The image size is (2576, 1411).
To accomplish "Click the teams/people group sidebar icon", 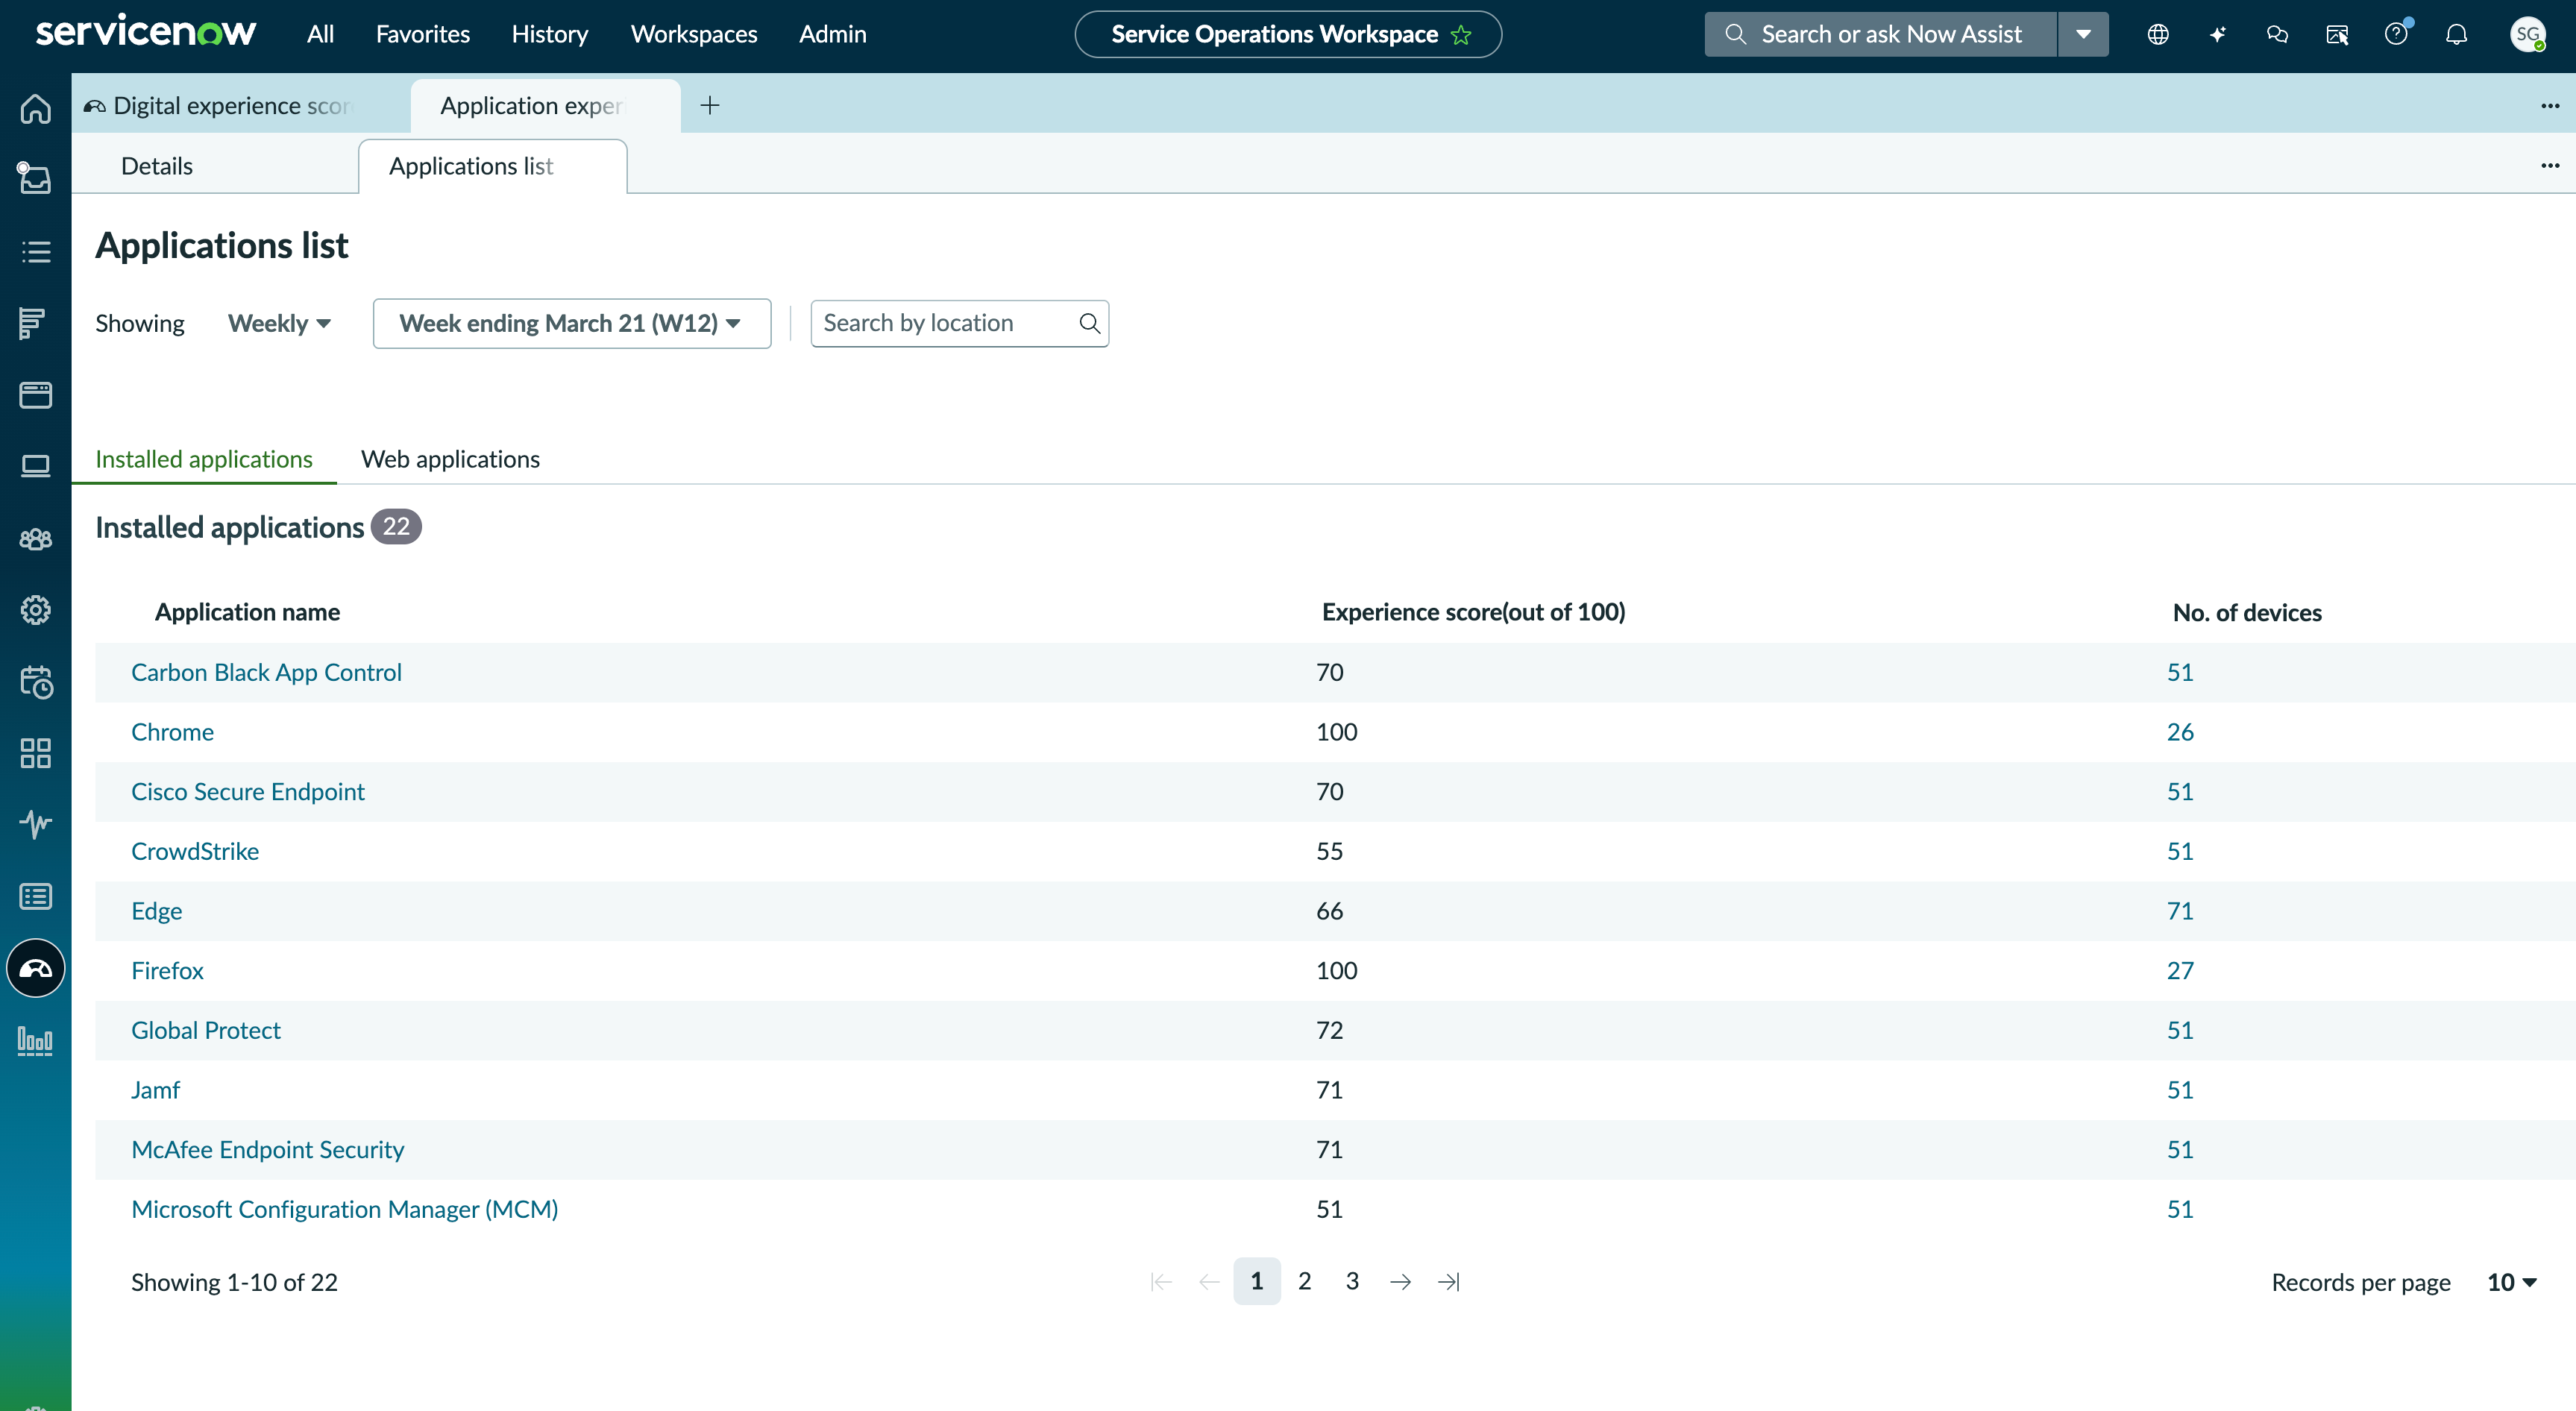I will [x=36, y=539].
